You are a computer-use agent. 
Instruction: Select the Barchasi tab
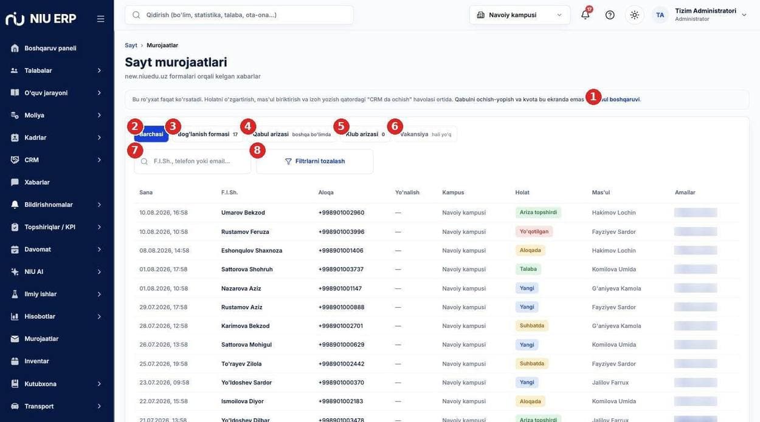pos(151,134)
